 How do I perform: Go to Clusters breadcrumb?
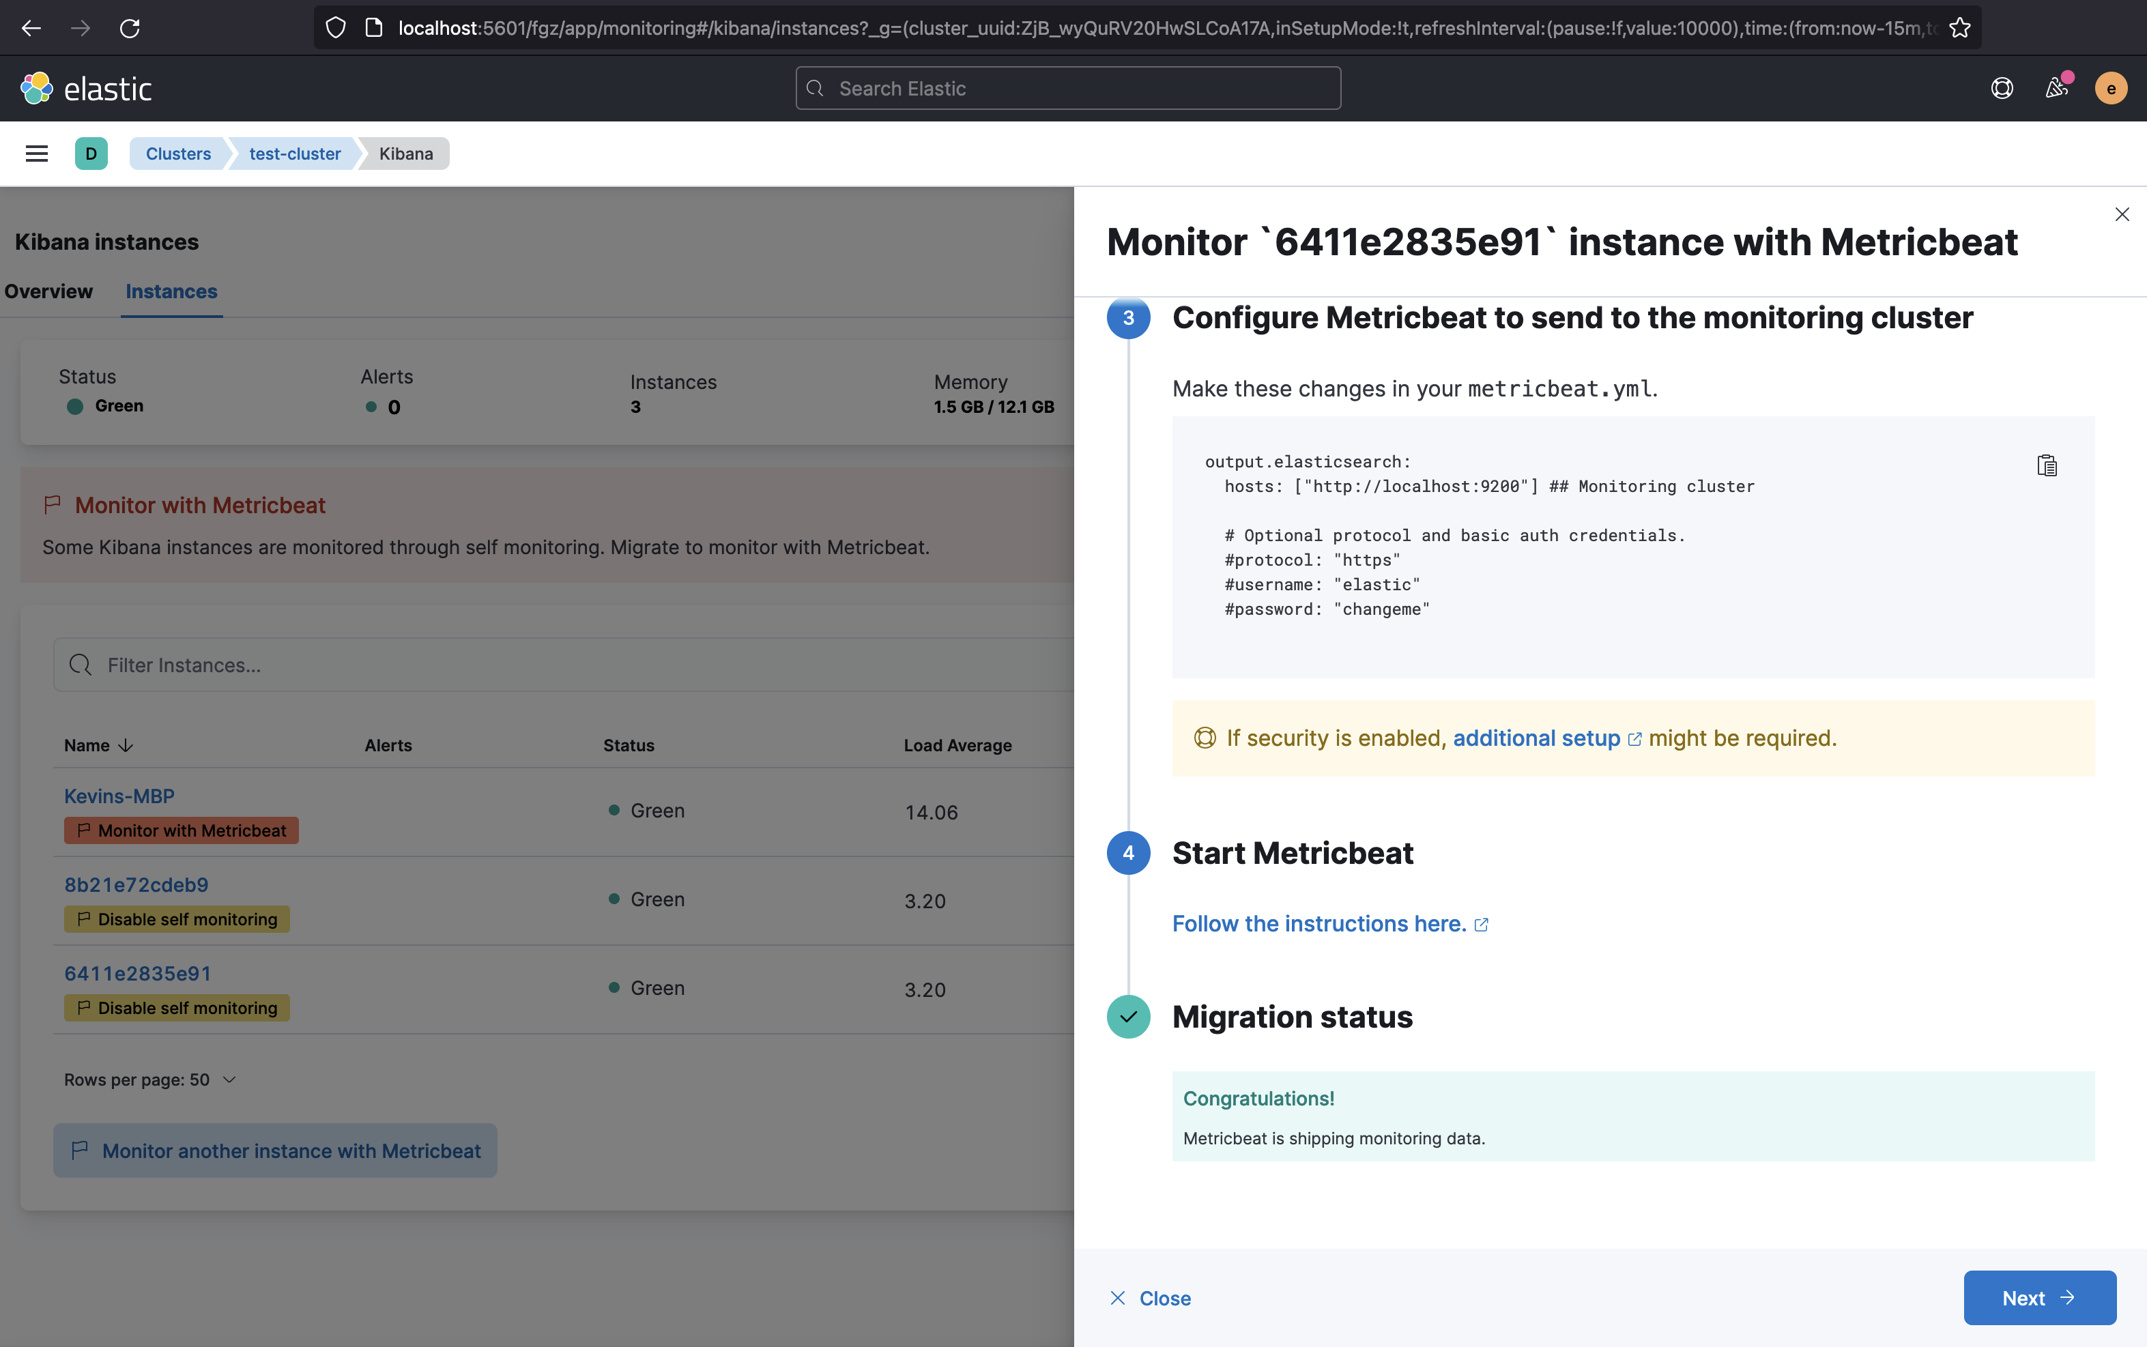point(178,154)
